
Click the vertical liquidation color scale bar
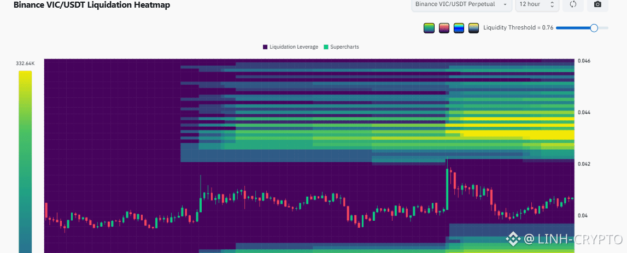(25, 162)
